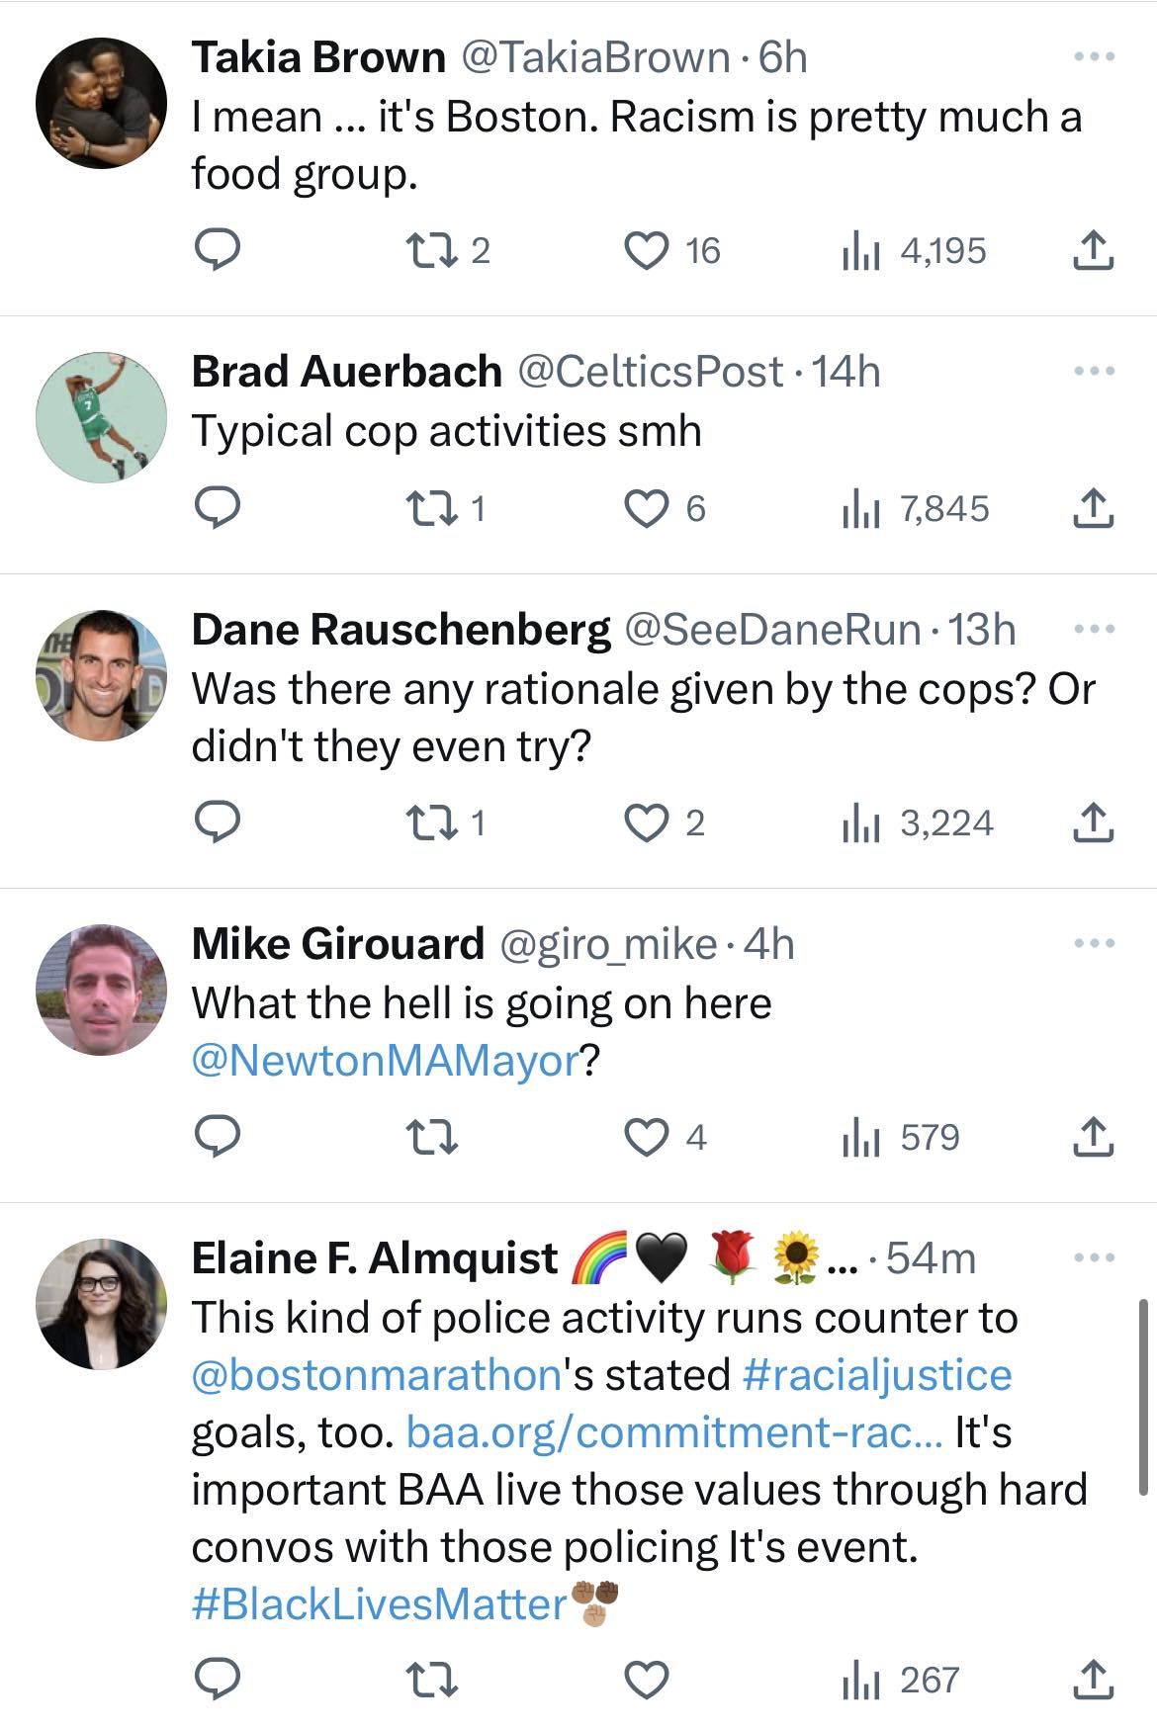Like Elaine F. Almquist's tweet
Viewport: 1157px width, 1730px height.
point(648,1680)
